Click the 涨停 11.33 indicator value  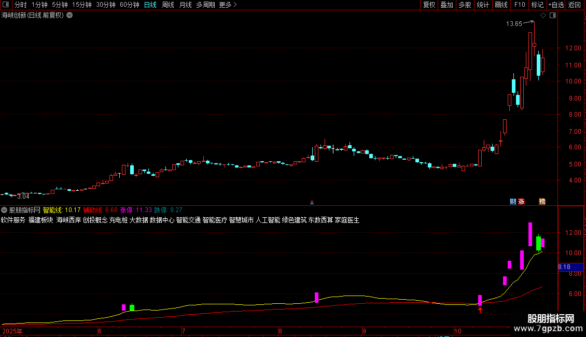point(136,210)
